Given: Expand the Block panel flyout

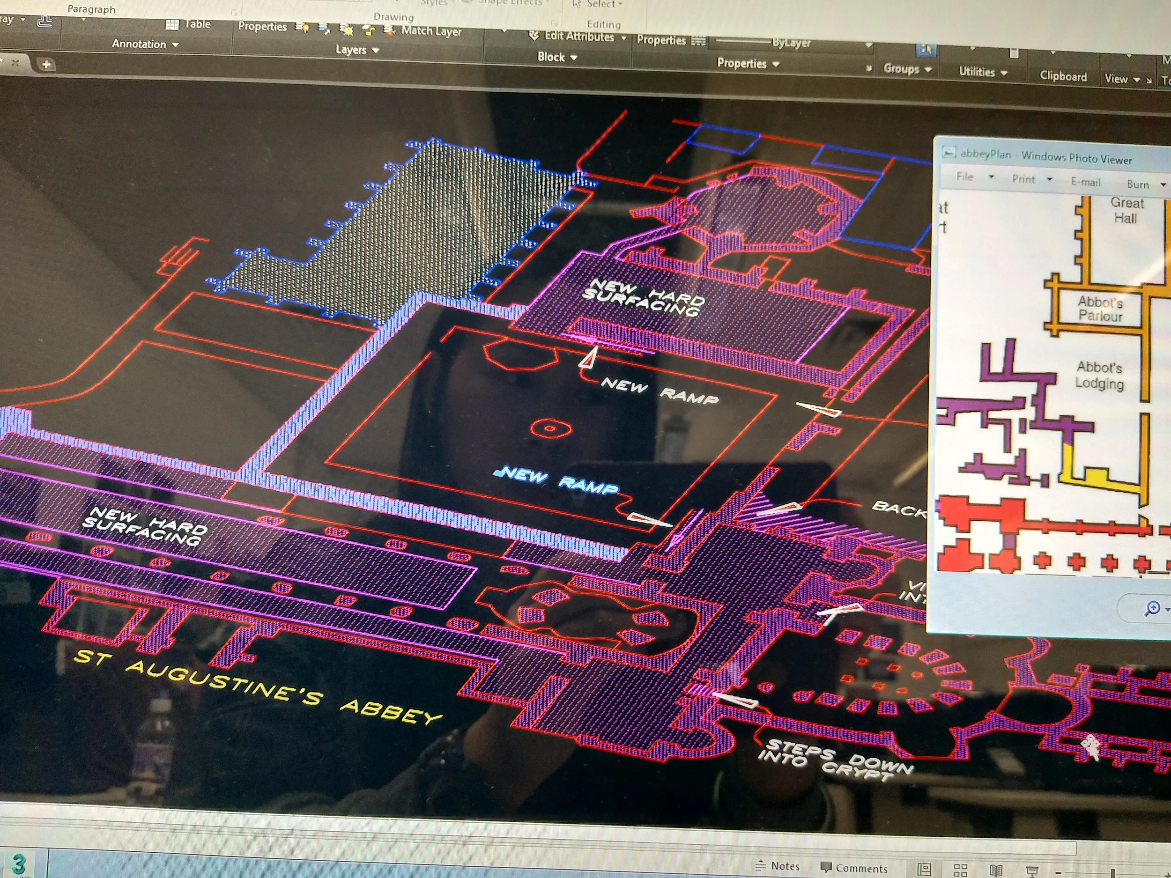Looking at the screenshot, I should 557,57.
